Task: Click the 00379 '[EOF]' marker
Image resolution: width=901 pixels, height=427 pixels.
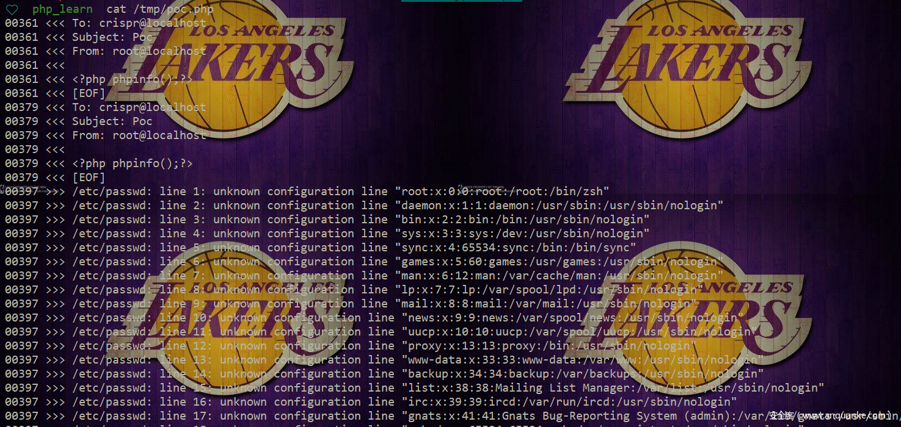Action: [x=89, y=178]
